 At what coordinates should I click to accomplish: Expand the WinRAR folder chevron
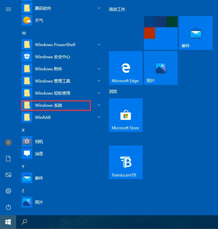coord(99,117)
